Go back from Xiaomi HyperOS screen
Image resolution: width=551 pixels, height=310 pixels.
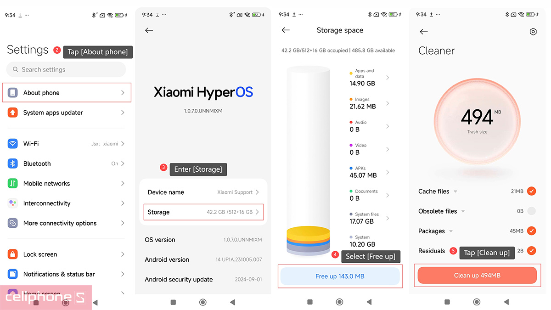(x=149, y=30)
